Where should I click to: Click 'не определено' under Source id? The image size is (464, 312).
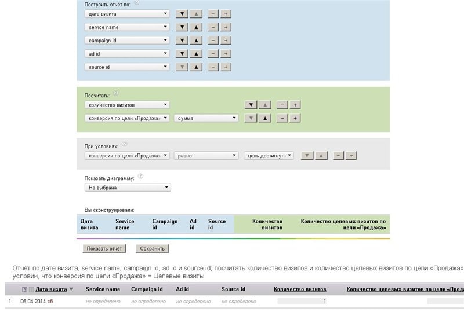(x=239, y=302)
